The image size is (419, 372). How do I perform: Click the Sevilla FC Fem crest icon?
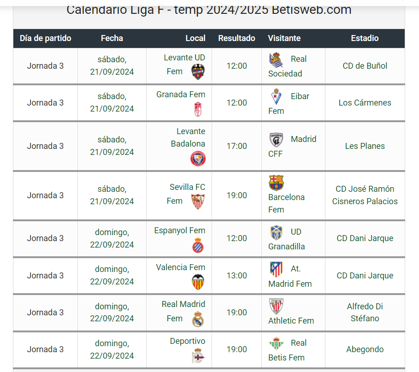pyautogui.click(x=198, y=201)
